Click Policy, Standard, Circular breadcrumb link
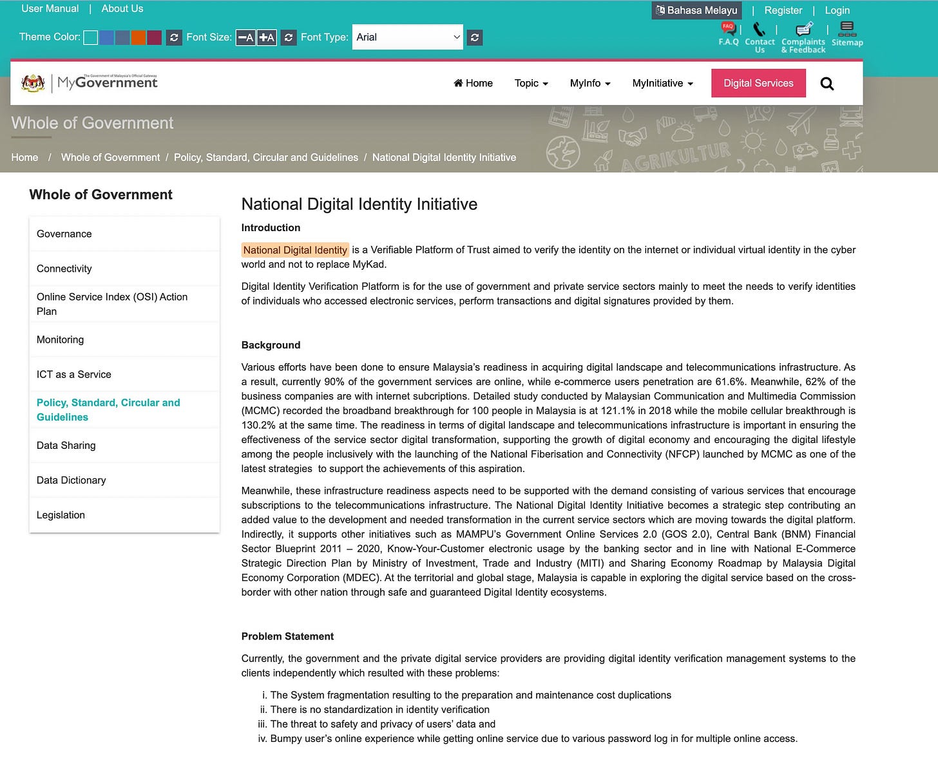This screenshot has height=776, width=938. click(266, 157)
